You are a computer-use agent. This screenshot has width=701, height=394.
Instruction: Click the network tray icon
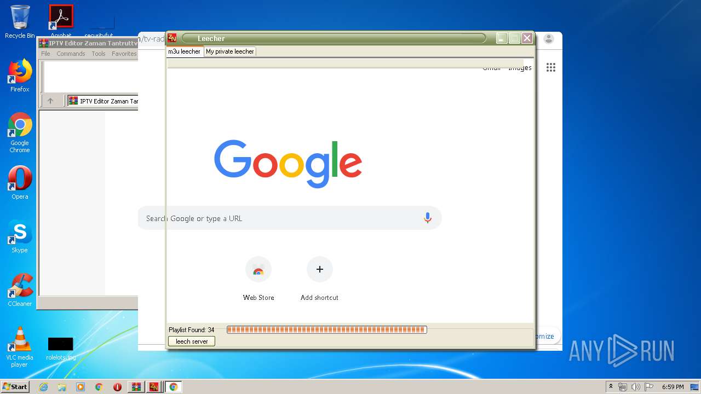pyautogui.click(x=623, y=387)
